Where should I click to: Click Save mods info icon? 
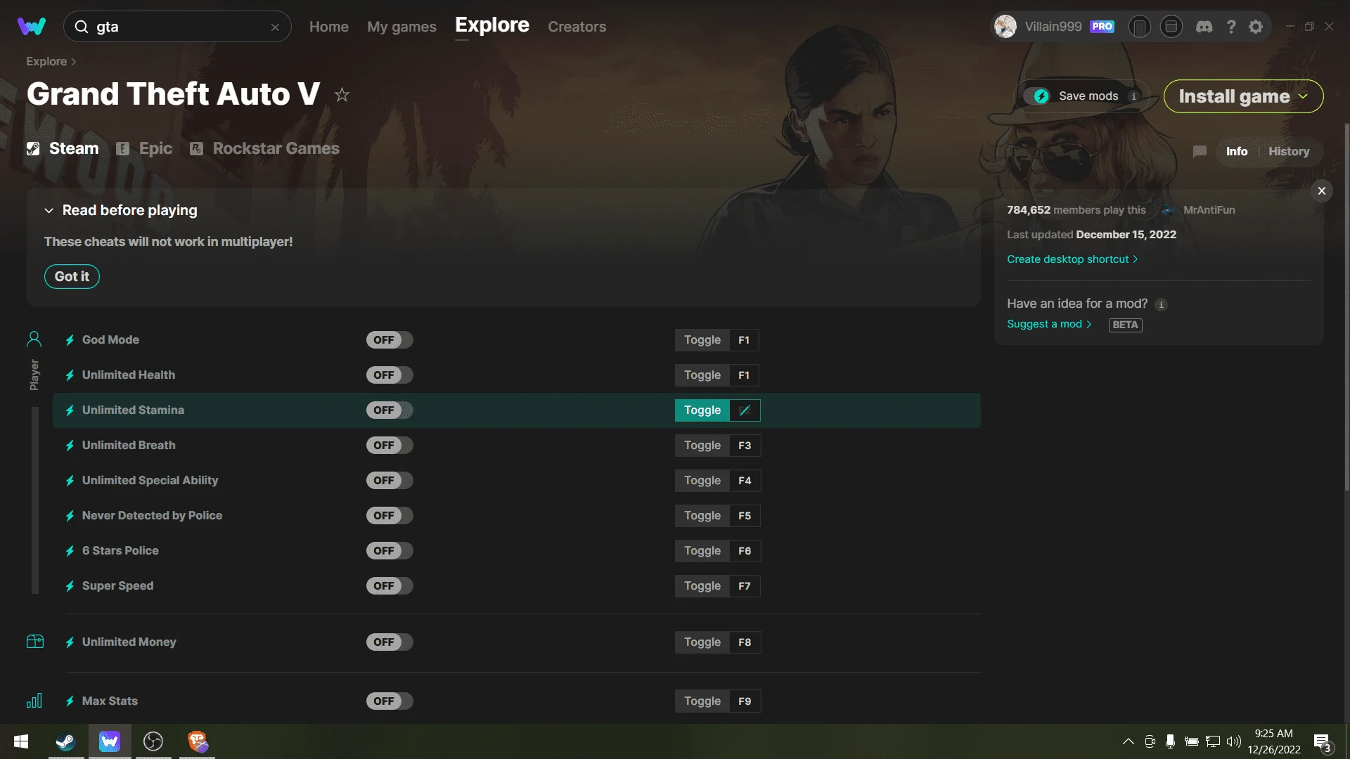[x=1133, y=96]
